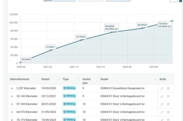Edit the 32.142 Kilometer record
The image size is (183, 121).
[x=162, y=96]
